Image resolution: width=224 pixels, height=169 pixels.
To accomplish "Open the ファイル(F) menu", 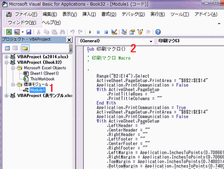I will tap(26, 14).
